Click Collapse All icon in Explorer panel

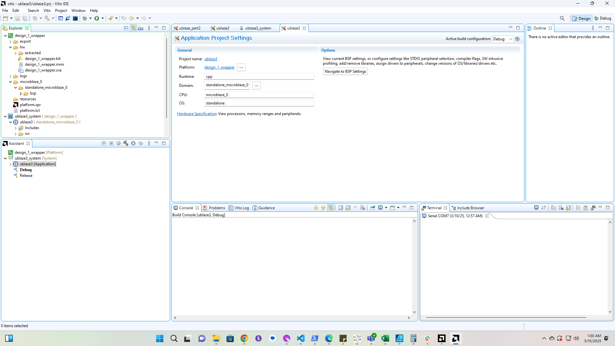[x=126, y=28]
